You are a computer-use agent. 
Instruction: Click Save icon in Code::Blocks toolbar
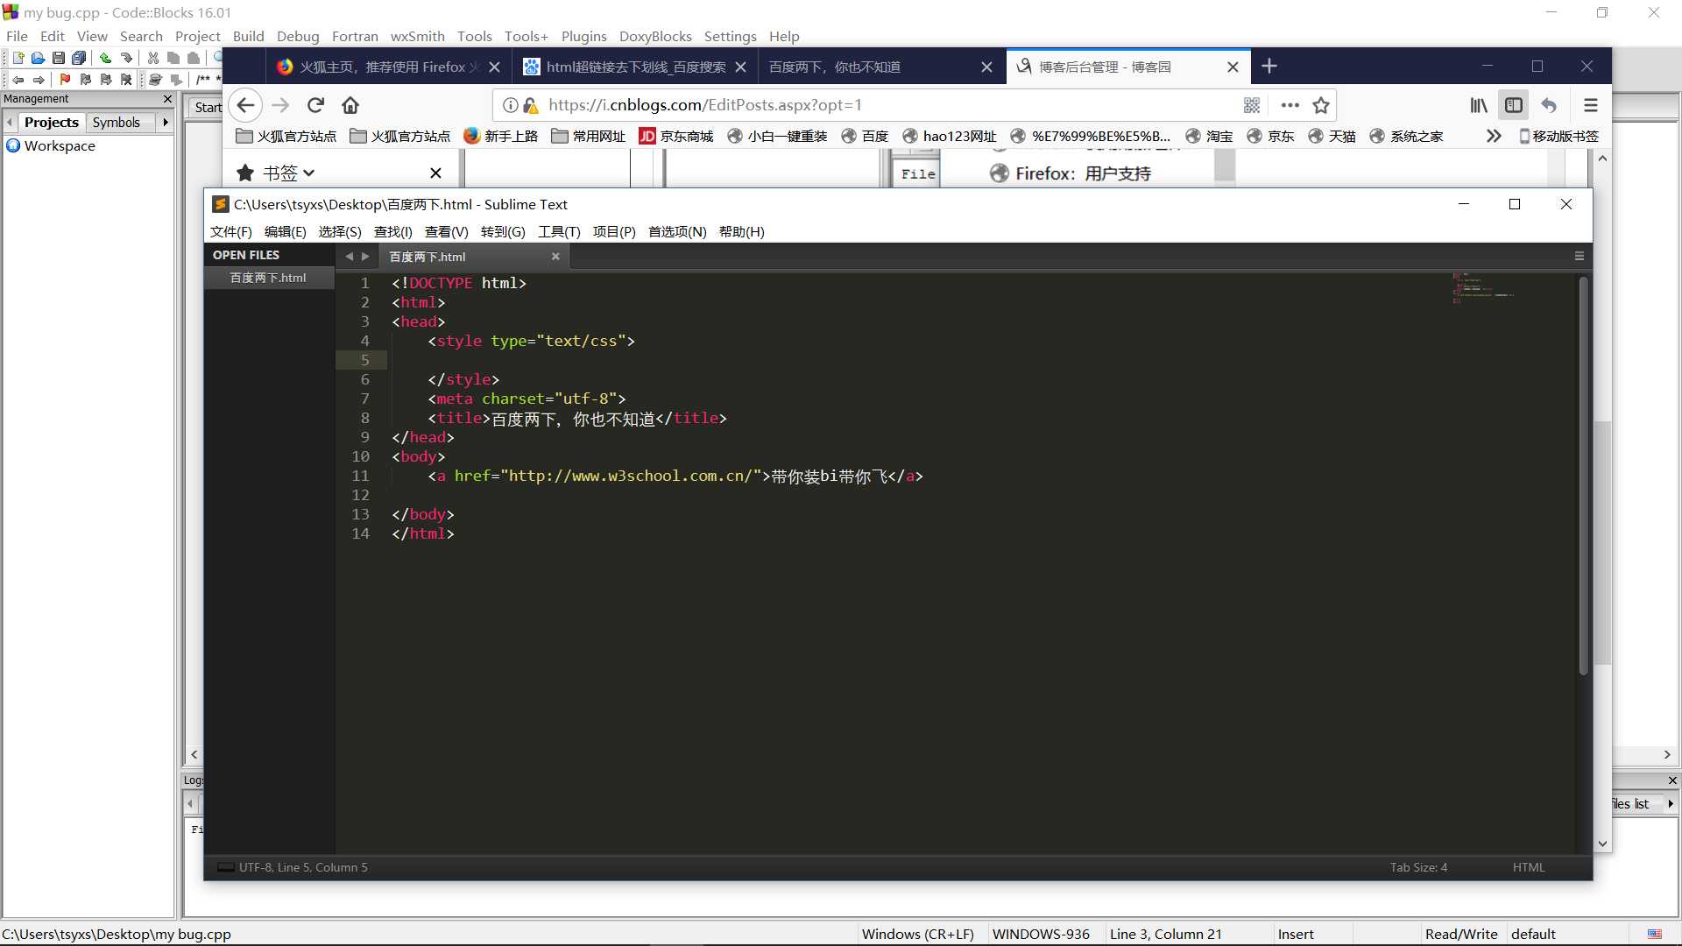58,58
